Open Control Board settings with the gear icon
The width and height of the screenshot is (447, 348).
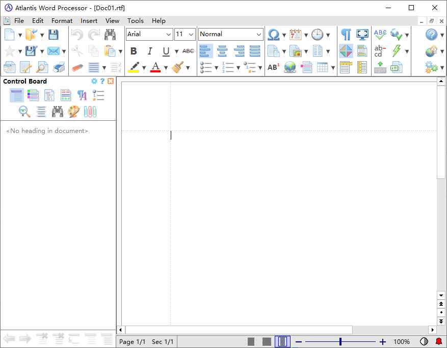point(94,81)
